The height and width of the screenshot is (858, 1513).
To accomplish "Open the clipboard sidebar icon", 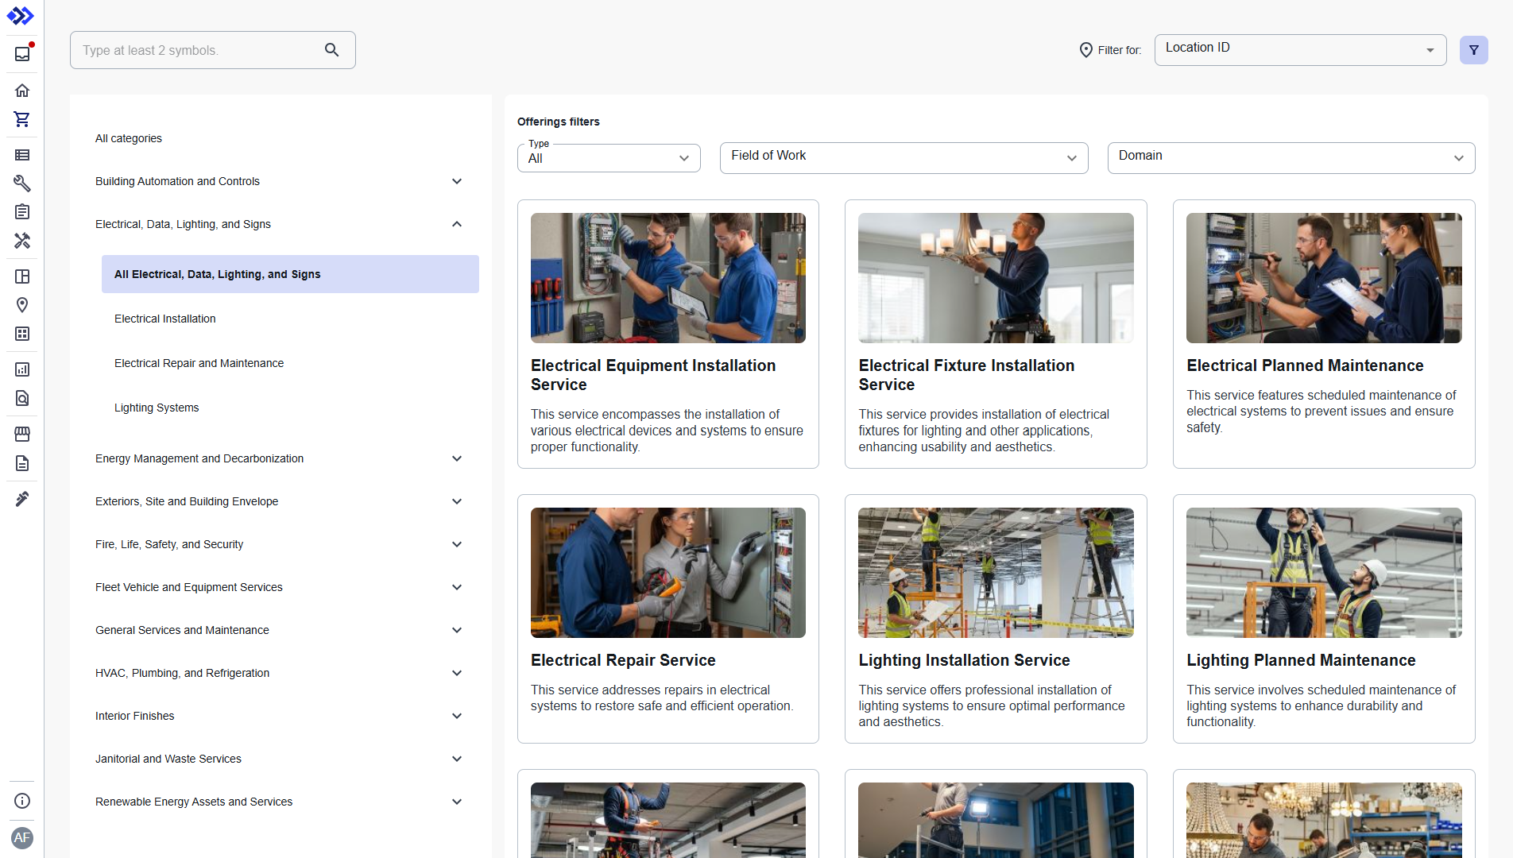I will (22, 212).
